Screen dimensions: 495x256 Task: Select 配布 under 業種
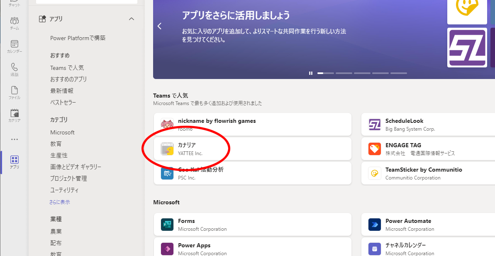[56, 243]
